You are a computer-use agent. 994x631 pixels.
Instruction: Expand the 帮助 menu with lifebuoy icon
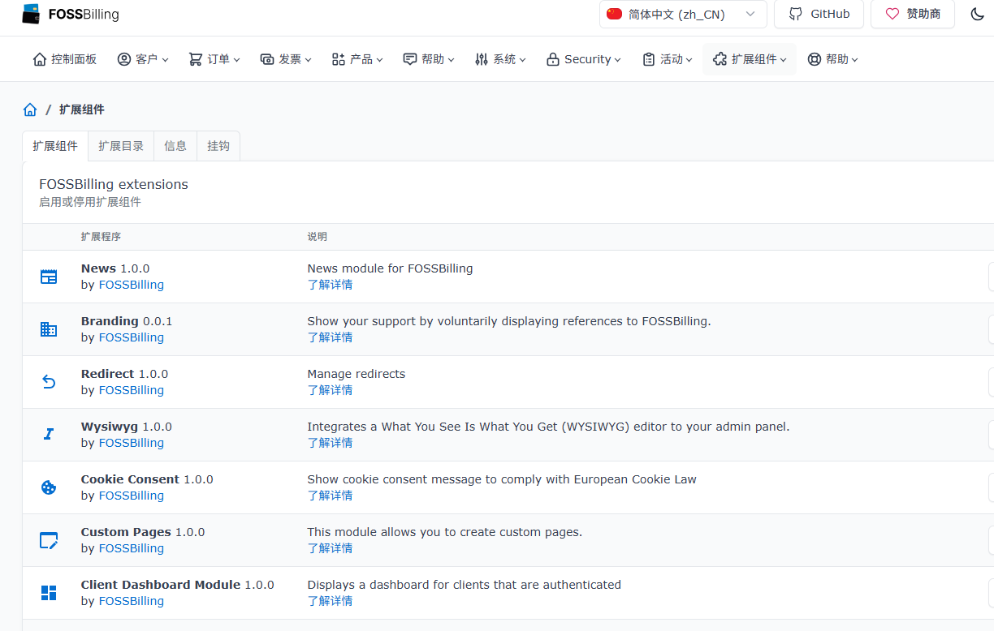[833, 59]
